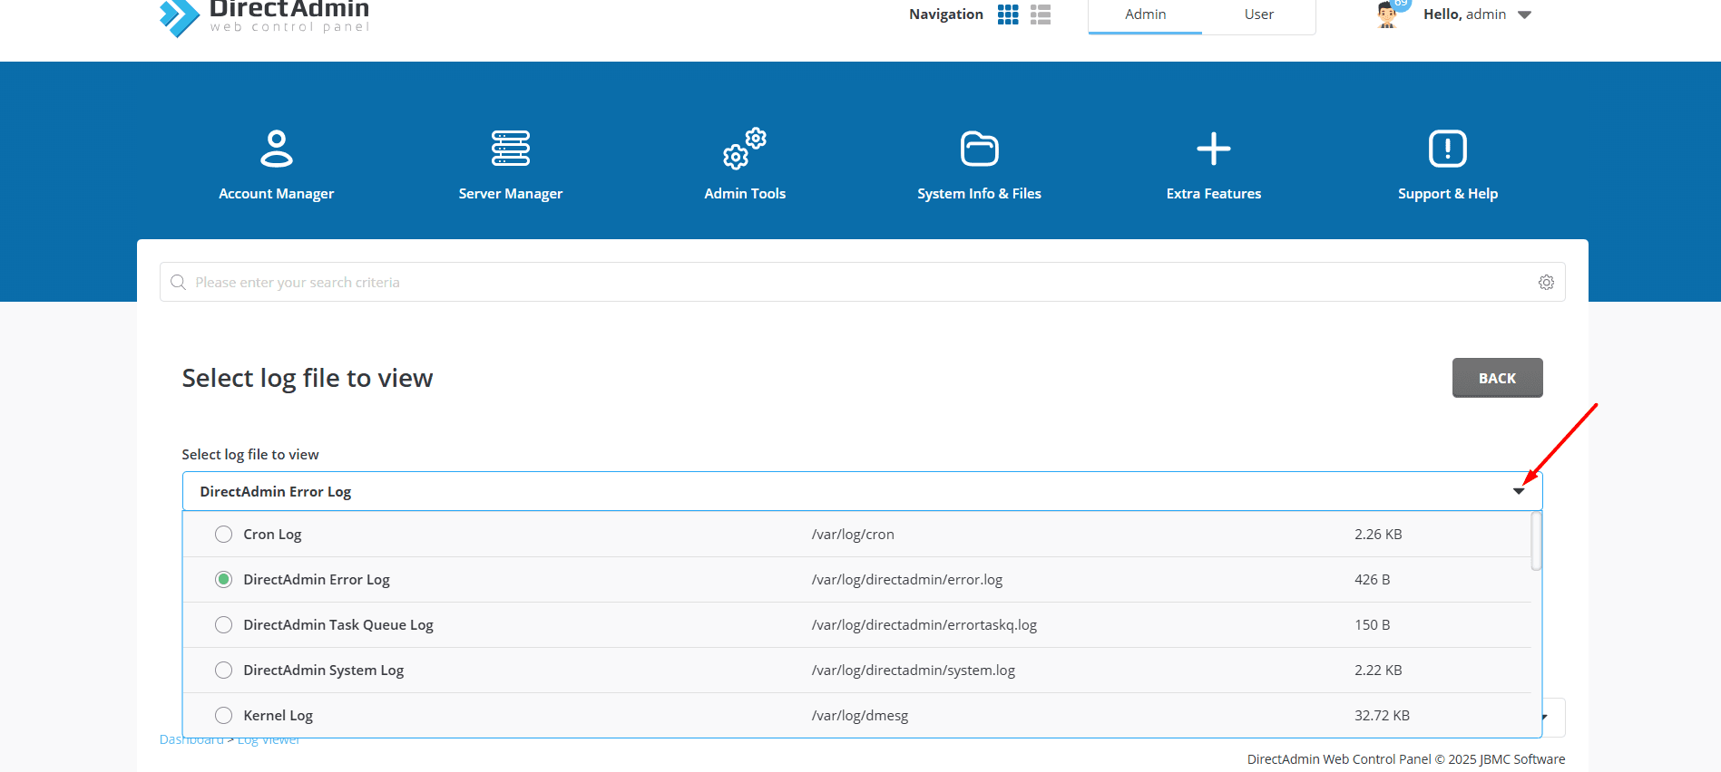Open Support & Help icon
Screen dimensions: 1721x772
[x=1447, y=150]
